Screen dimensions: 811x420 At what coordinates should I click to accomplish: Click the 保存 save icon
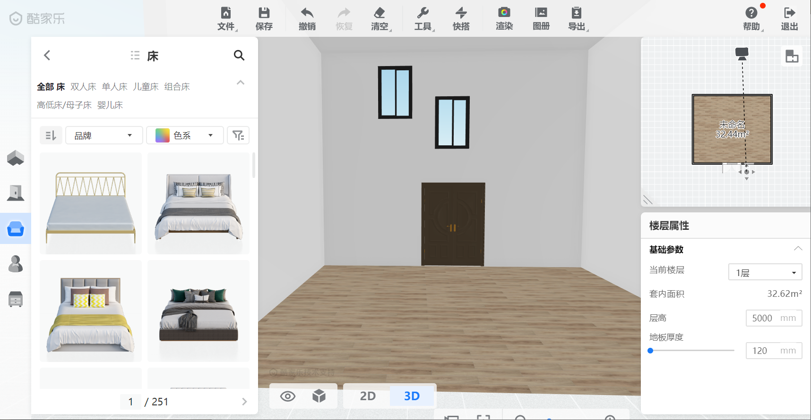(x=264, y=12)
